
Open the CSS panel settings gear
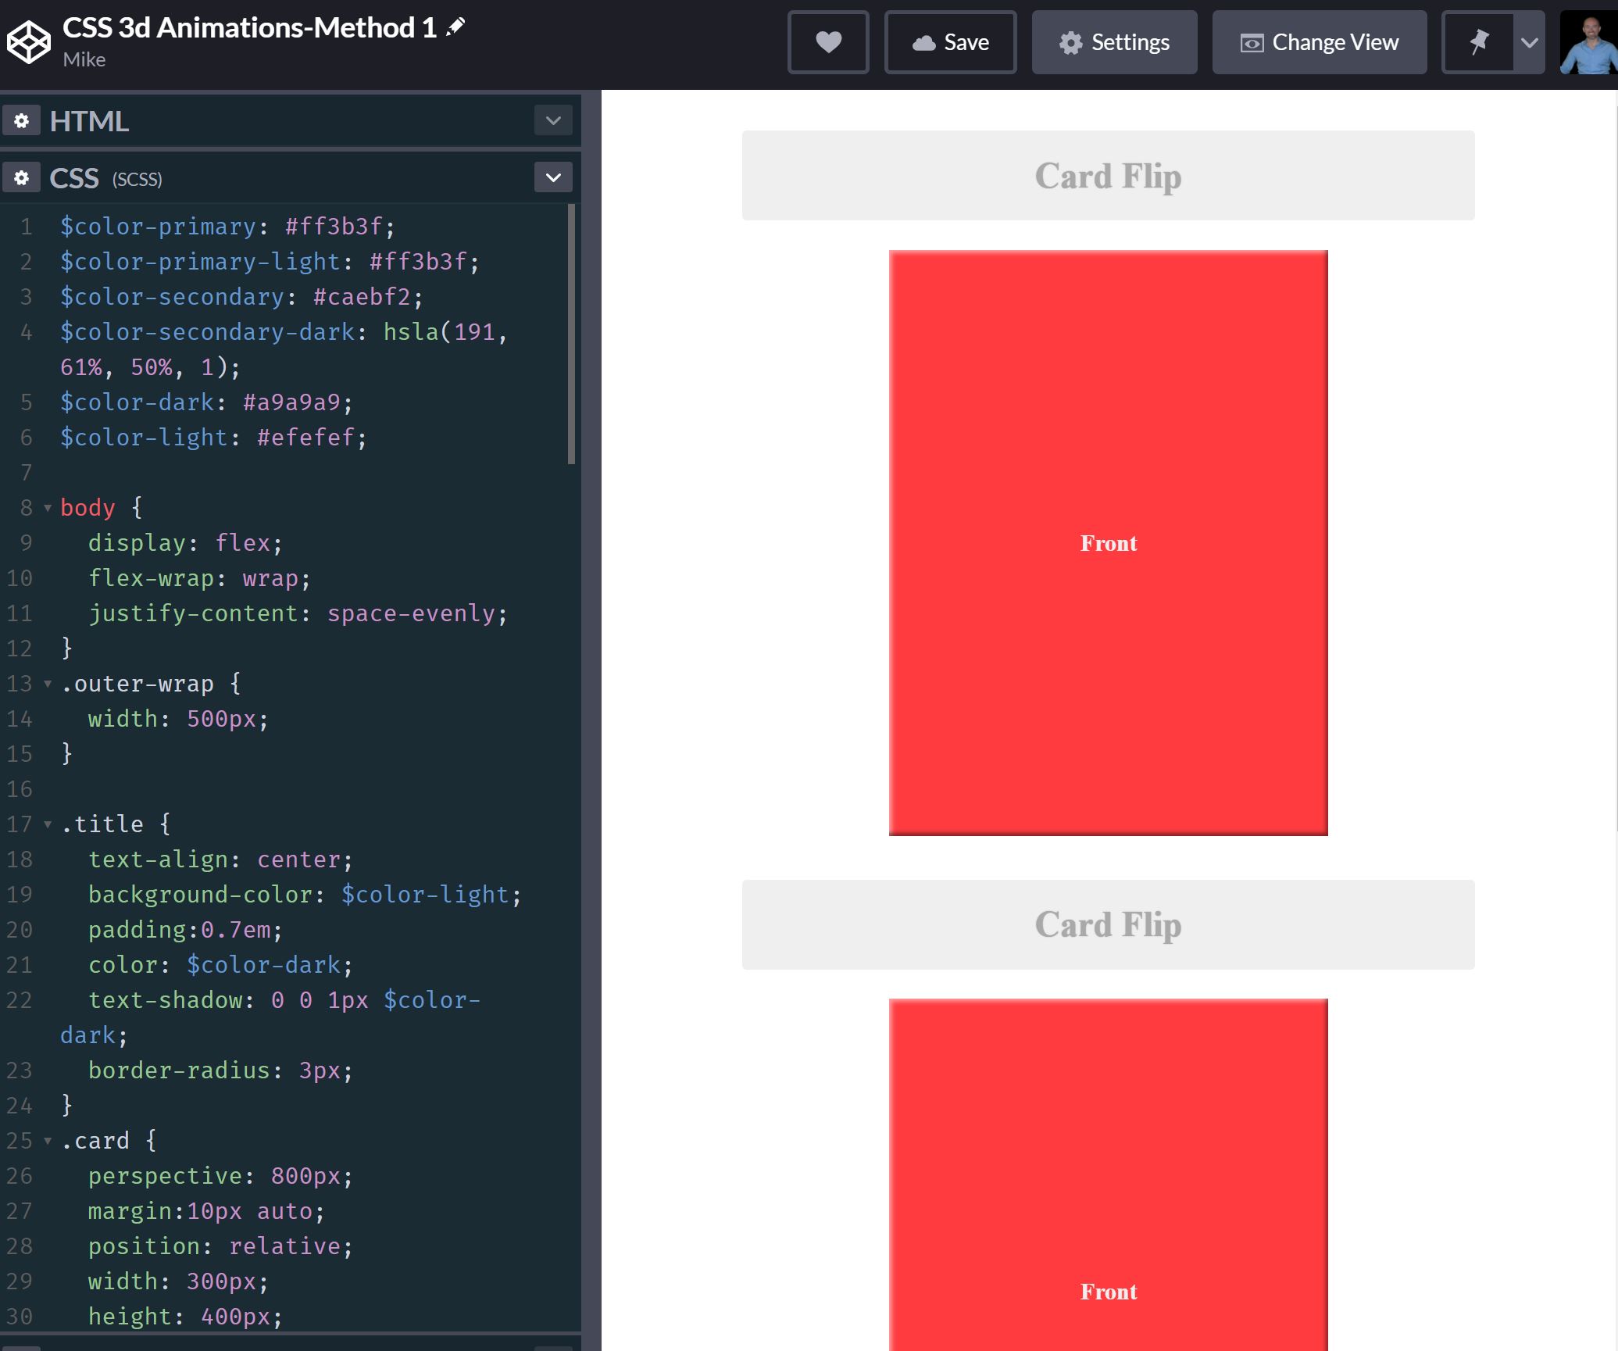click(22, 177)
